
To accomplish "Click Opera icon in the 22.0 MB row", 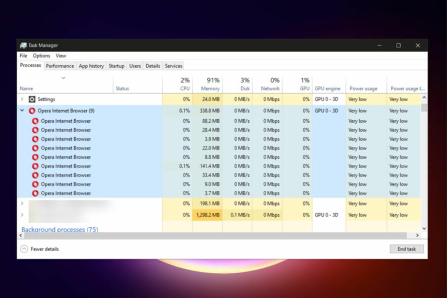I will [x=35, y=148].
